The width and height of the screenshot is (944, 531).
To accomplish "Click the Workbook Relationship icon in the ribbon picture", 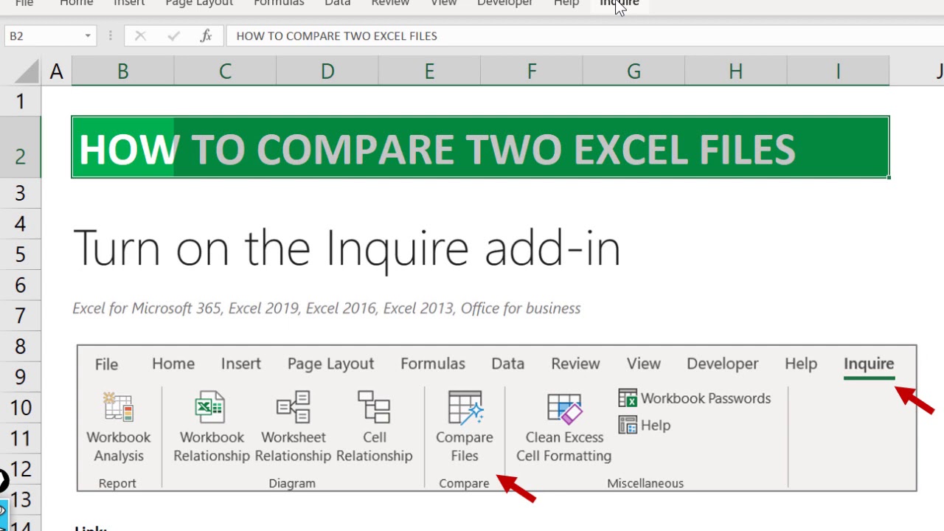I will [x=210, y=408].
